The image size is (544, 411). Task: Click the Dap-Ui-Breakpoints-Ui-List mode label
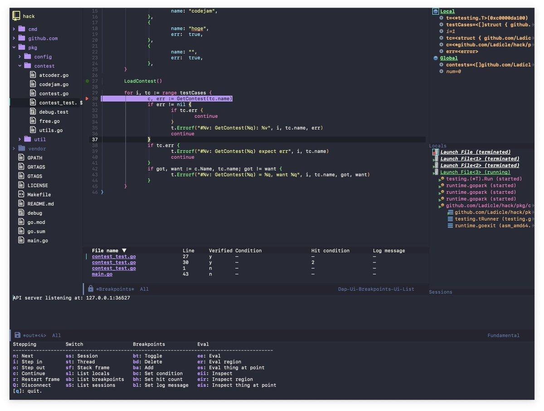pyautogui.click(x=376, y=289)
